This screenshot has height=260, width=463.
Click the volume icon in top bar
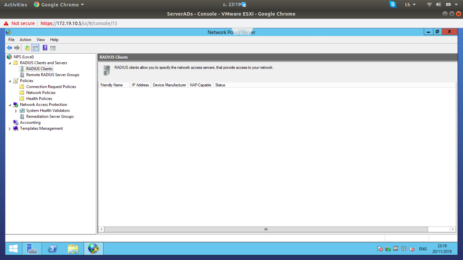pyautogui.click(x=439, y=5)
